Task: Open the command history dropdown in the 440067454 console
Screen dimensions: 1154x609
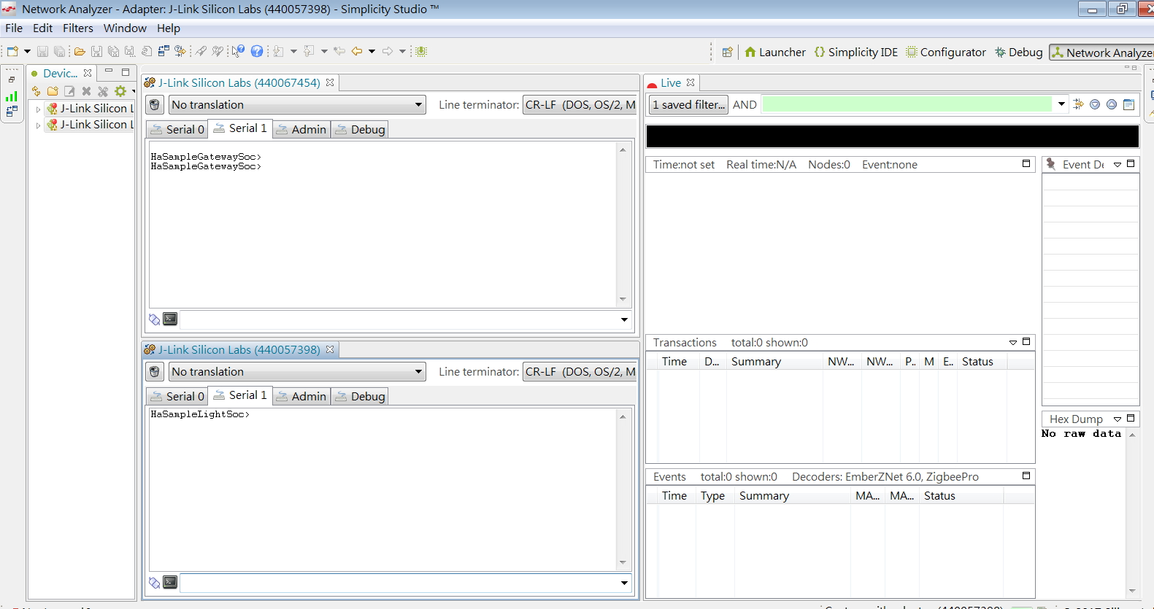Action: click(624, 319)
